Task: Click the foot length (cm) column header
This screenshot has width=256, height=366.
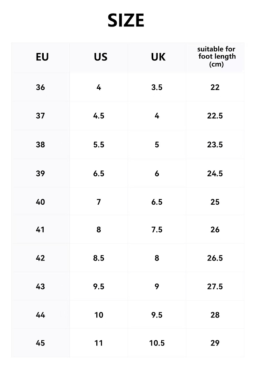Action: tap(216, 57)
